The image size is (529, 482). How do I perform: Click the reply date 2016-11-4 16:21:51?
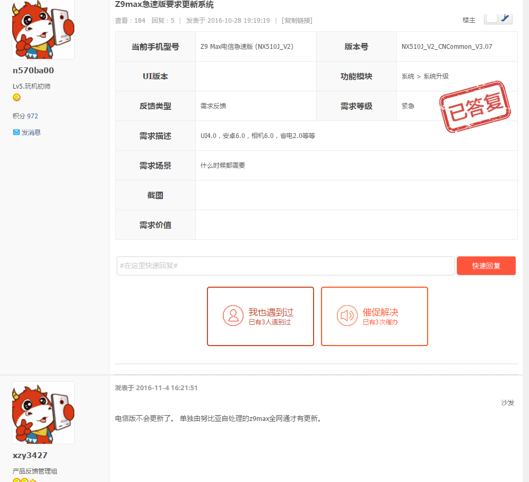coord(167,388)
